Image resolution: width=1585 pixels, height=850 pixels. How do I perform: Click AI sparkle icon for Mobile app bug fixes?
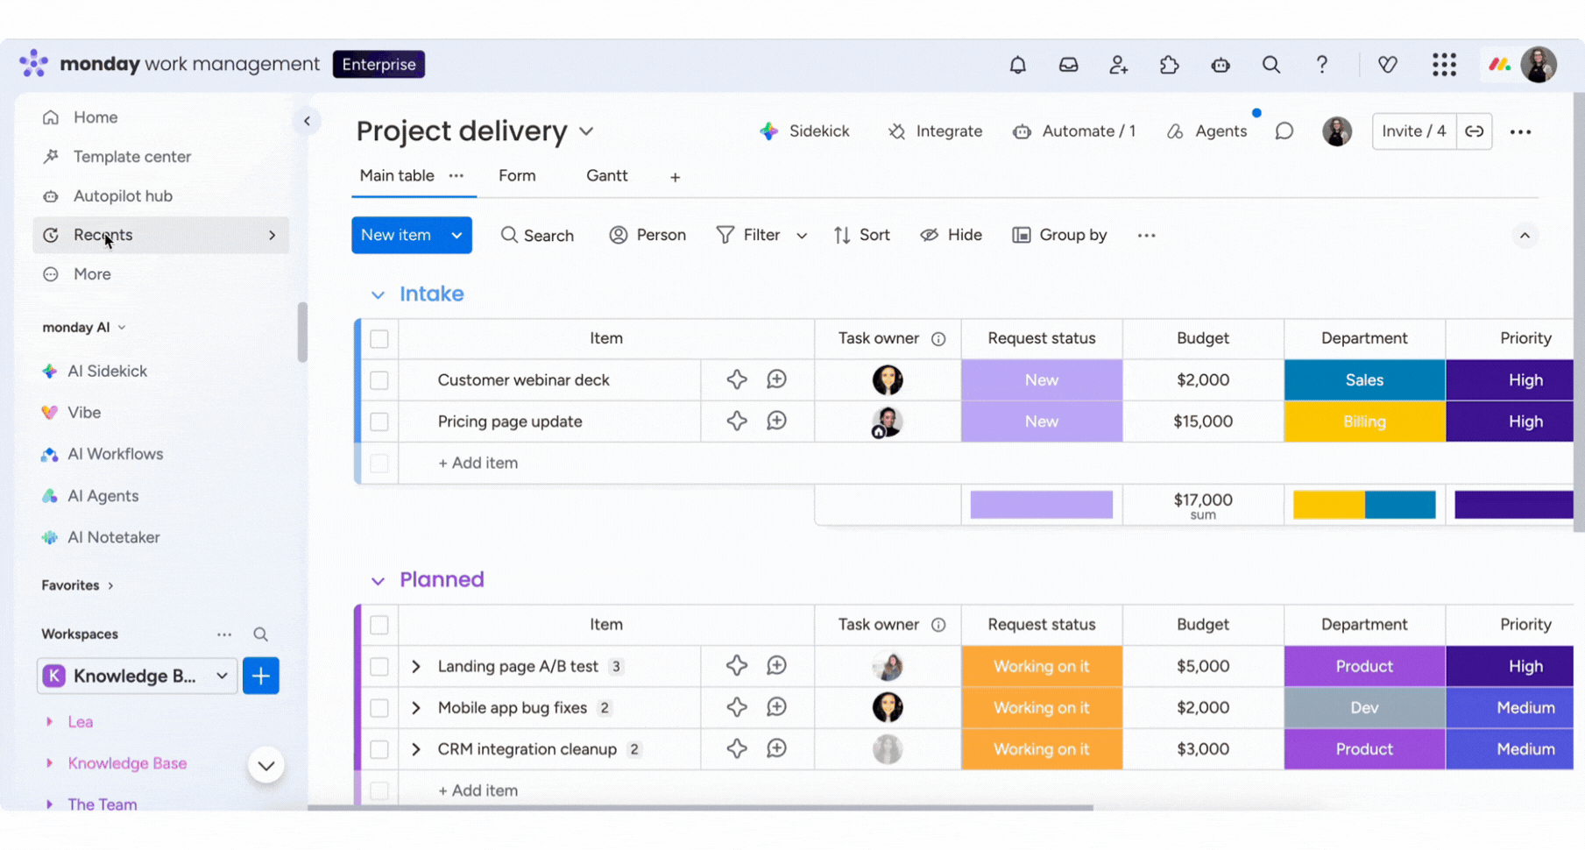[x=736, y=707]
